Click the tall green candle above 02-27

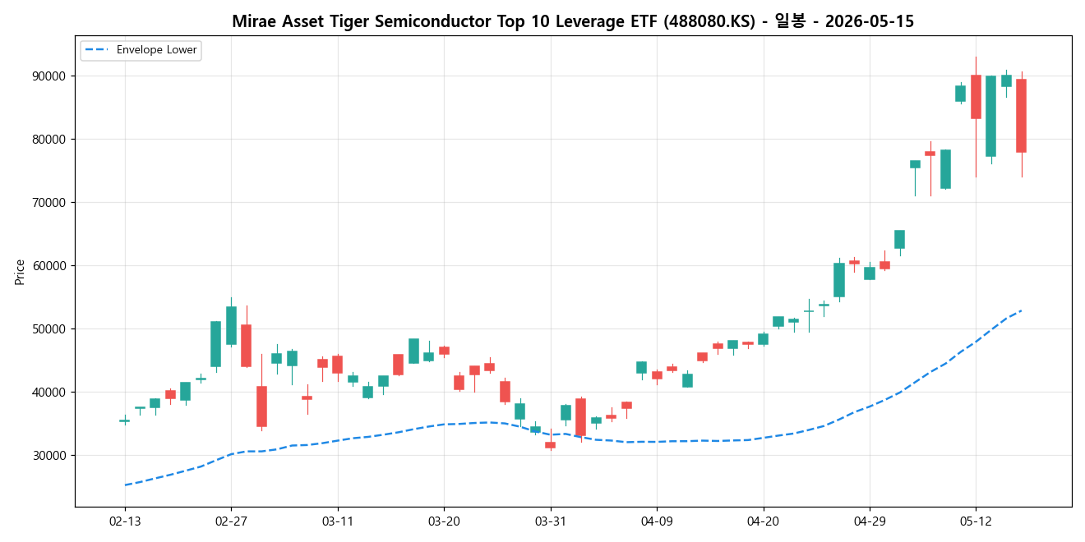(231, 325)
